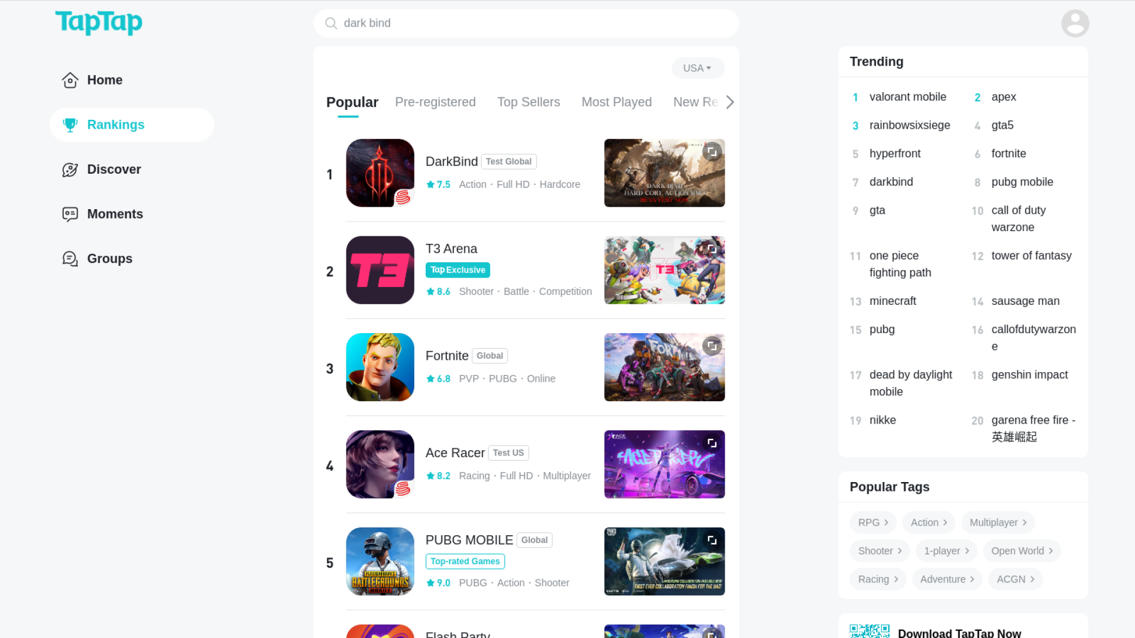1135x638 pixels.
Task: Click the TapTap logo
Action: [x=99, y=22]
